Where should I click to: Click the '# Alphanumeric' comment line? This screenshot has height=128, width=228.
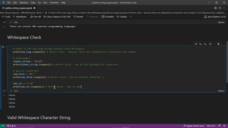22,58
